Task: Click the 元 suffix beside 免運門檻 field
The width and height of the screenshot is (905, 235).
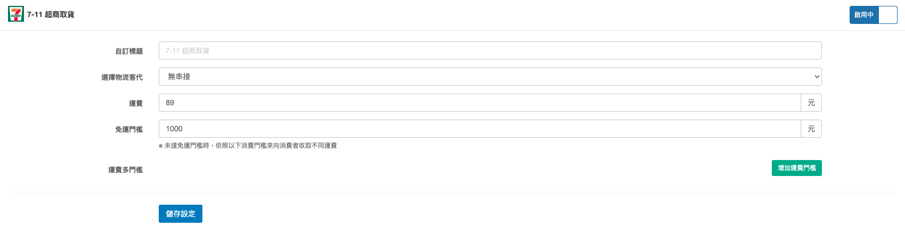Action: pyautogui.click(x=811, y=129)
